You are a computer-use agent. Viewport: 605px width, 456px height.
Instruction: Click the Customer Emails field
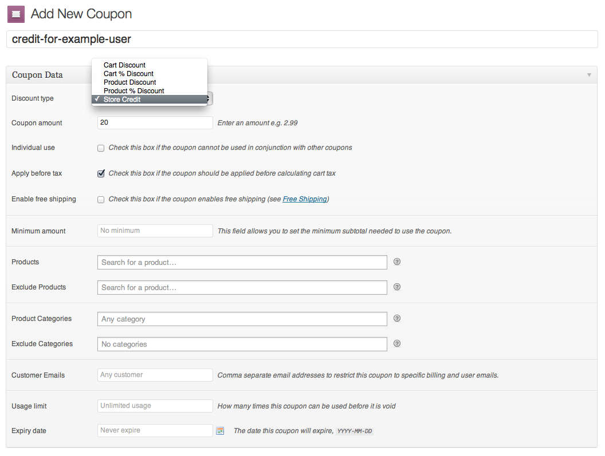(155, 375)
